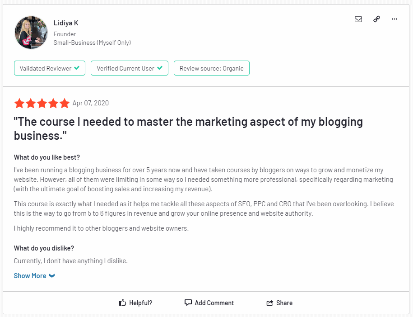Open Lidiya K's profile picture

tap(31, 33)
